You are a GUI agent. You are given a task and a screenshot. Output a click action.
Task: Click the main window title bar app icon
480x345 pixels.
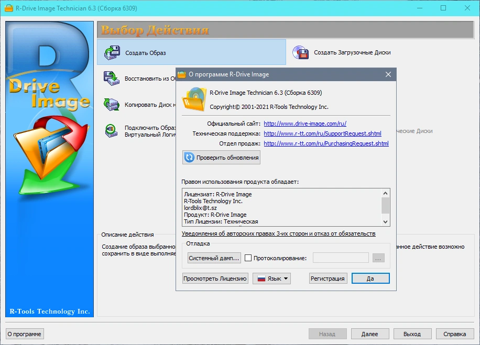point(9,8)
